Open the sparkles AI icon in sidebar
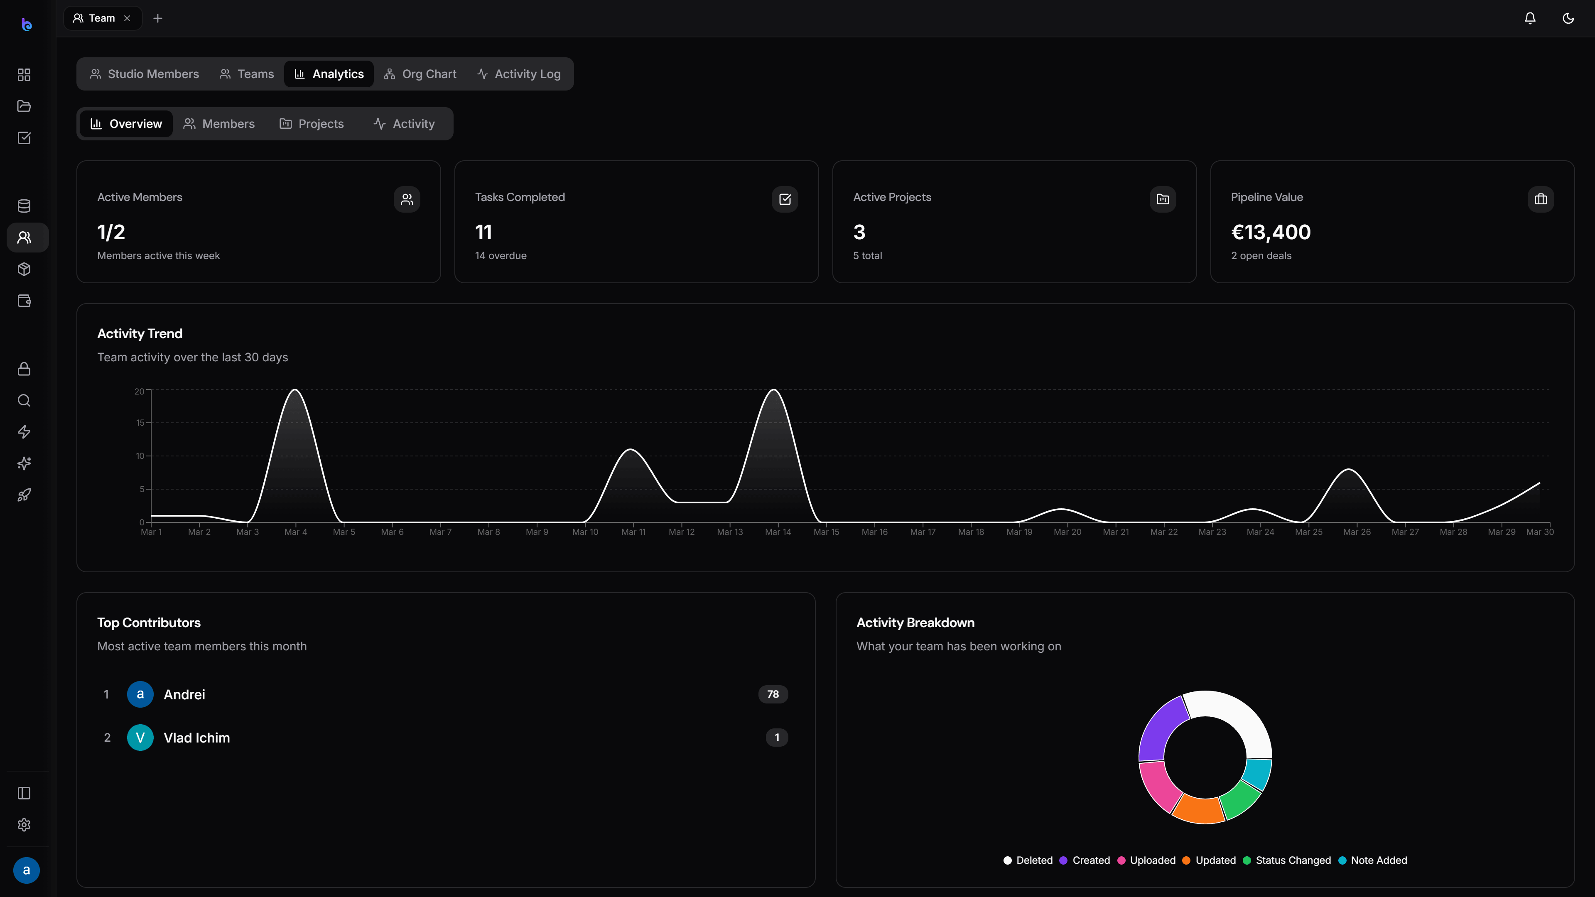The width and height of the screenshot is (1595, 897). tap(24, 464)
